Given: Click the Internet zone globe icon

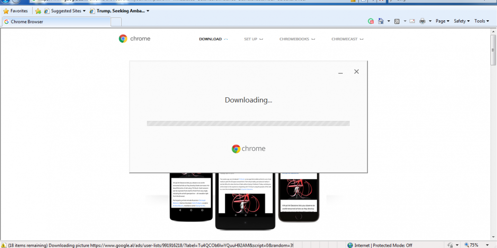Looking at the screenshot, I should [x=350, y=245].
